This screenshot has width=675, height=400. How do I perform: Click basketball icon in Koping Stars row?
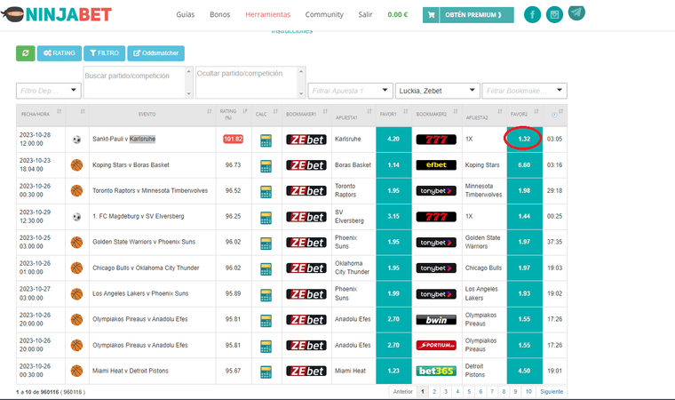click(76, 165)
